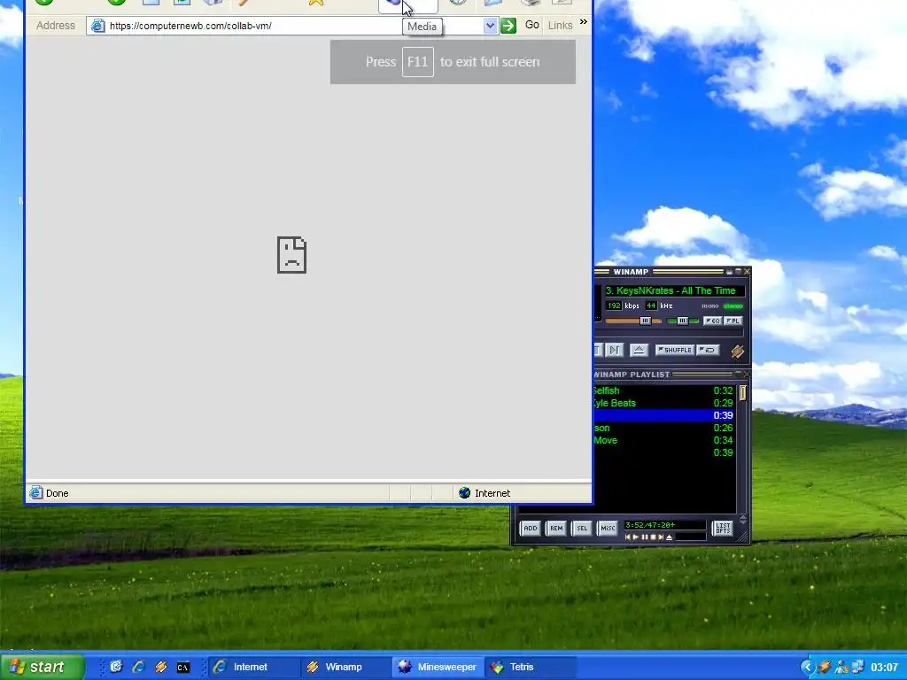Screen dimensions: 907x680
Task: Click mini play button in playlist window
Action: tap(636, 537)
